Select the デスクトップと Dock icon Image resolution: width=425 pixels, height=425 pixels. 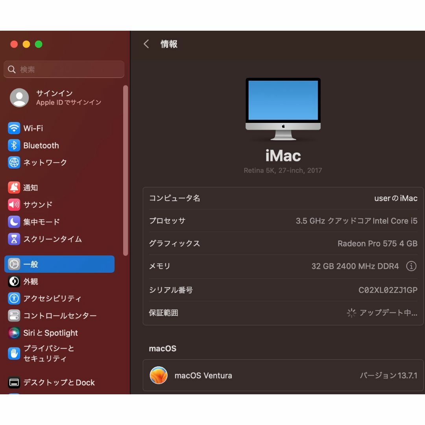point(14,382)
